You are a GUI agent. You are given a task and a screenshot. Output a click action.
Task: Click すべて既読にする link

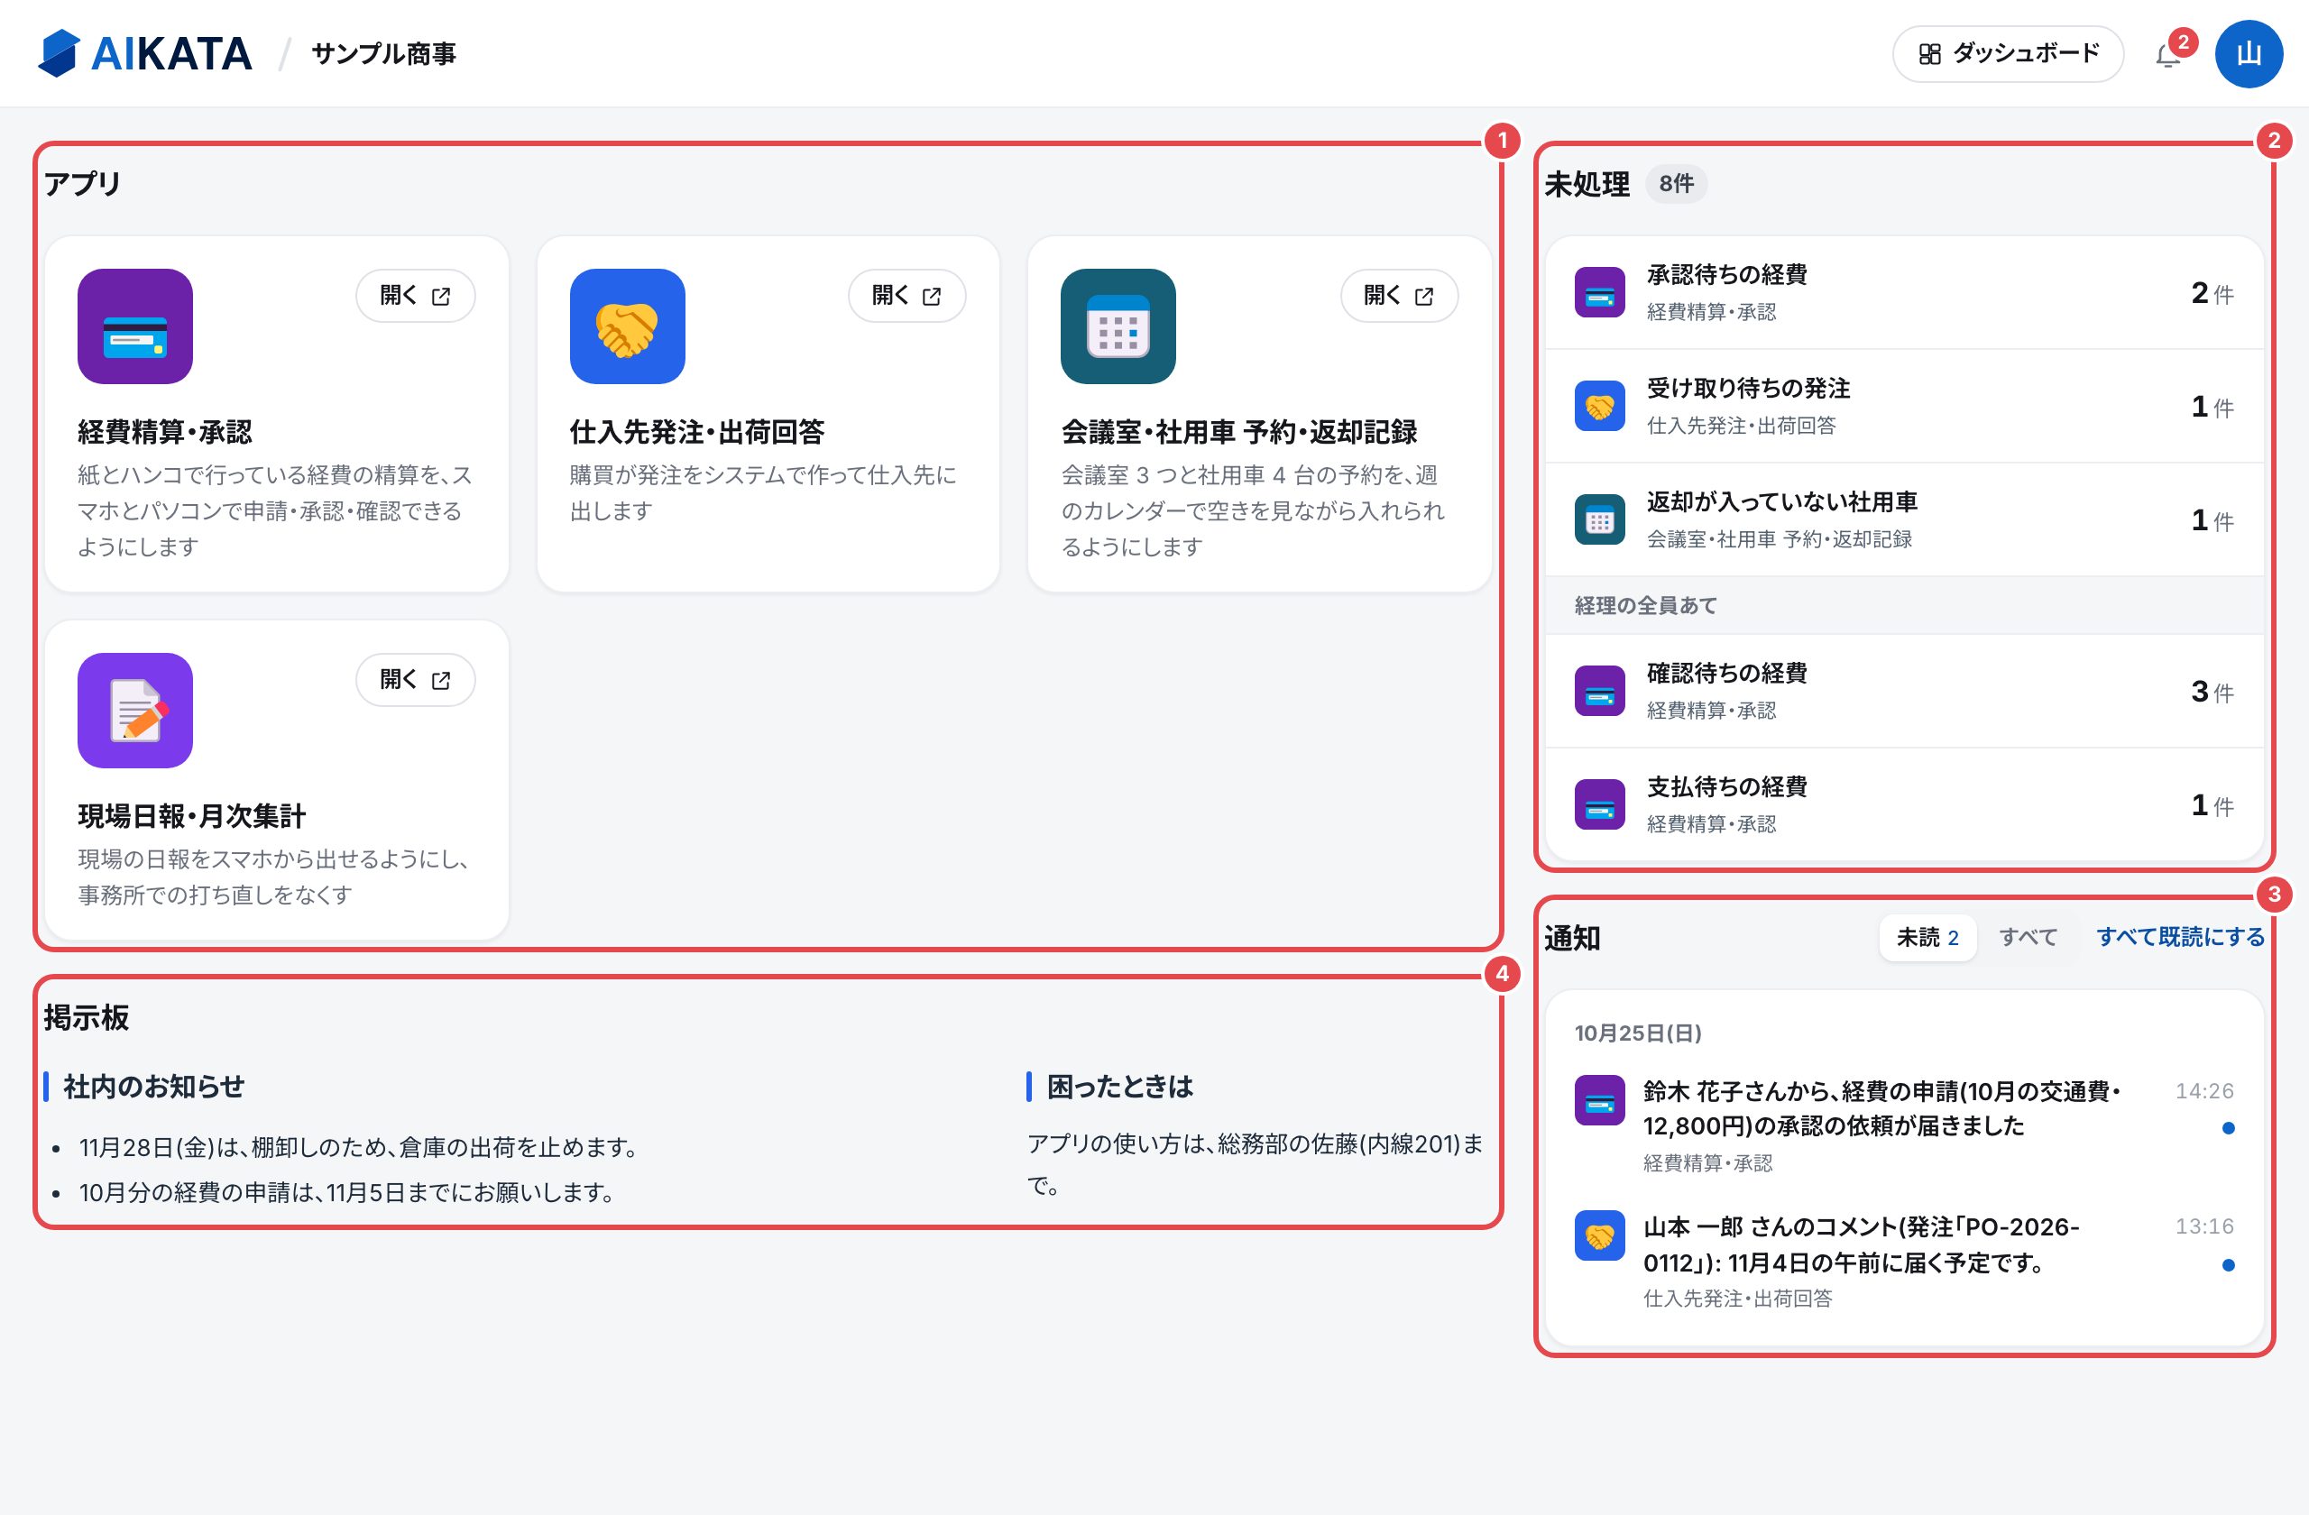2180,937
